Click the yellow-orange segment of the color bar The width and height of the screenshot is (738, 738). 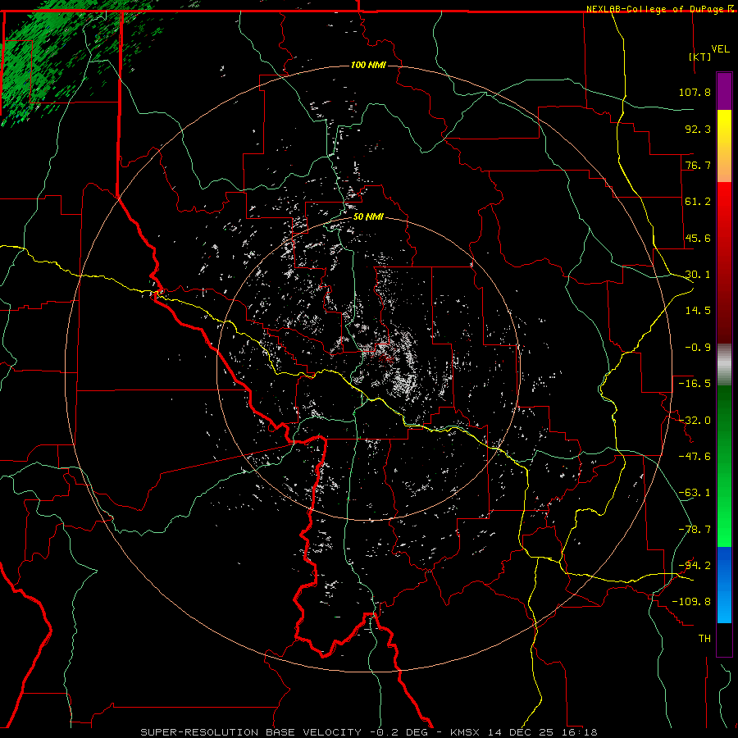pyautogui.click(x=724, y=146)
